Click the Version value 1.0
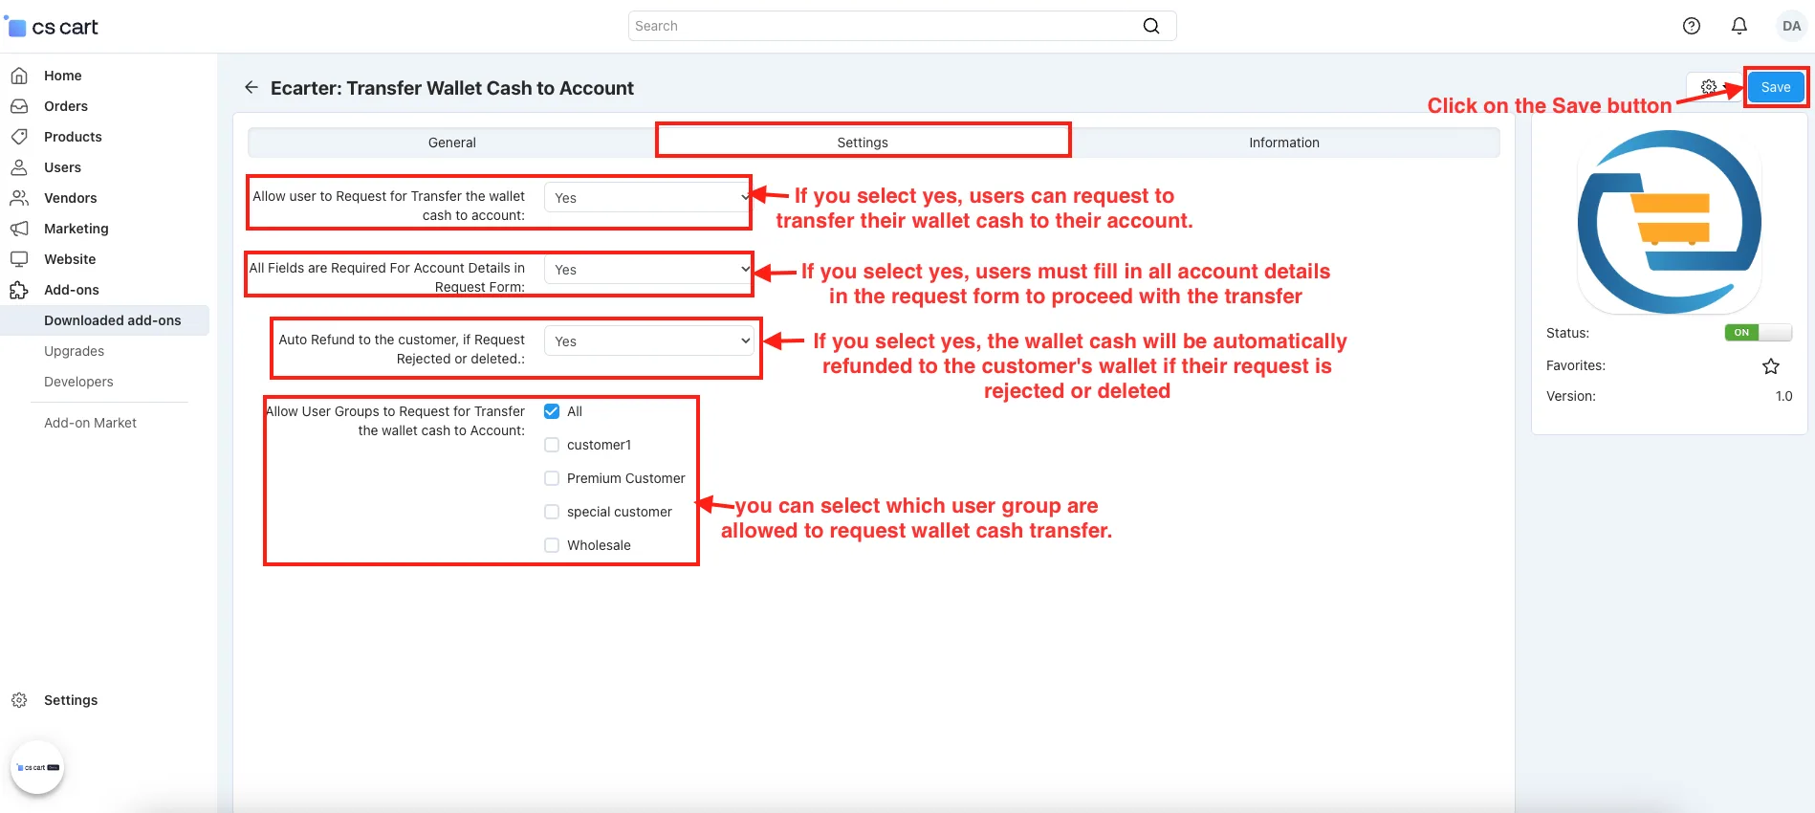Image resolution: width=1815 pixels, height=813 pixels. (x=1783, y=396)
